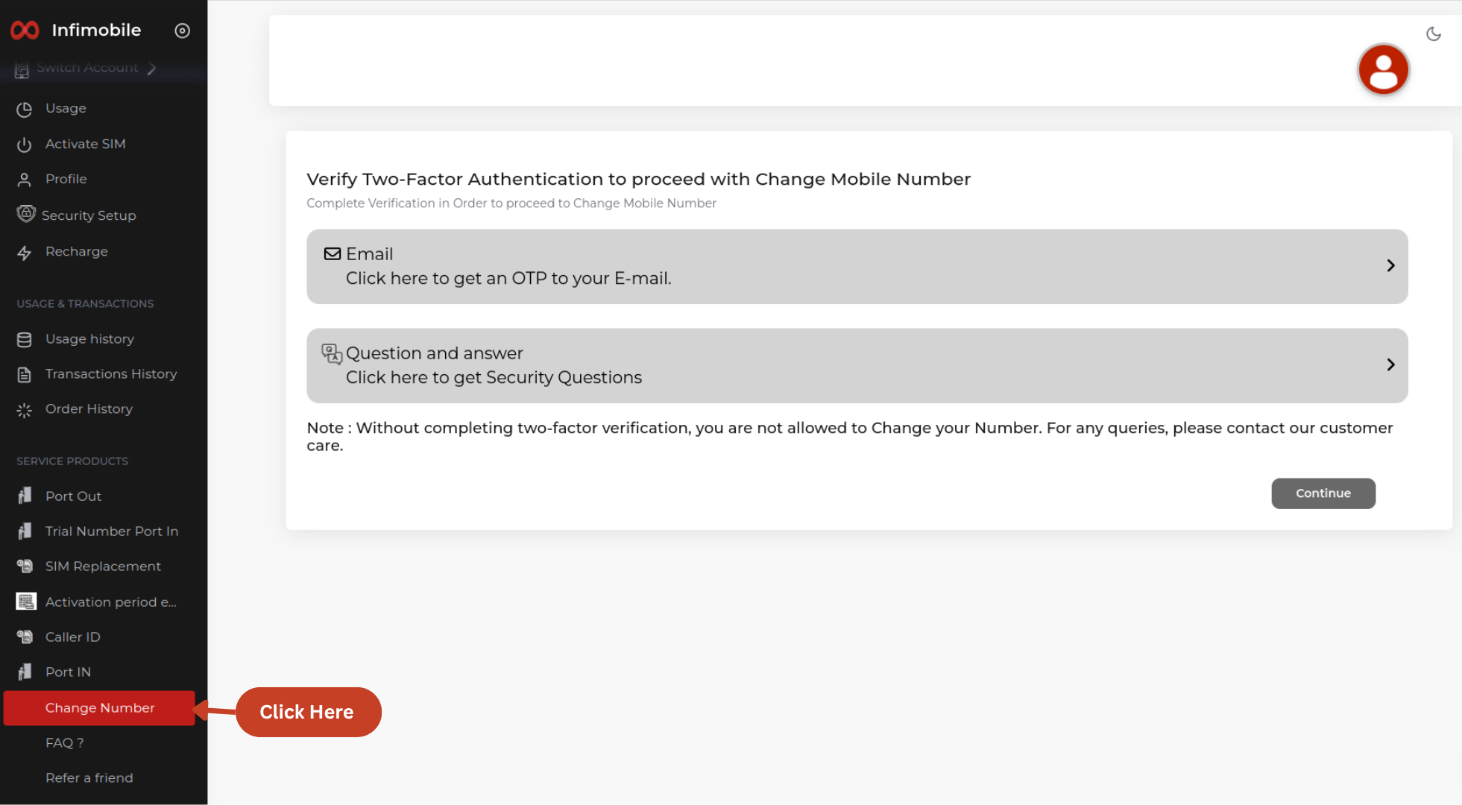Click the Order History spinner icon
Screen dimensions: 1462x805
pos(25,410)
